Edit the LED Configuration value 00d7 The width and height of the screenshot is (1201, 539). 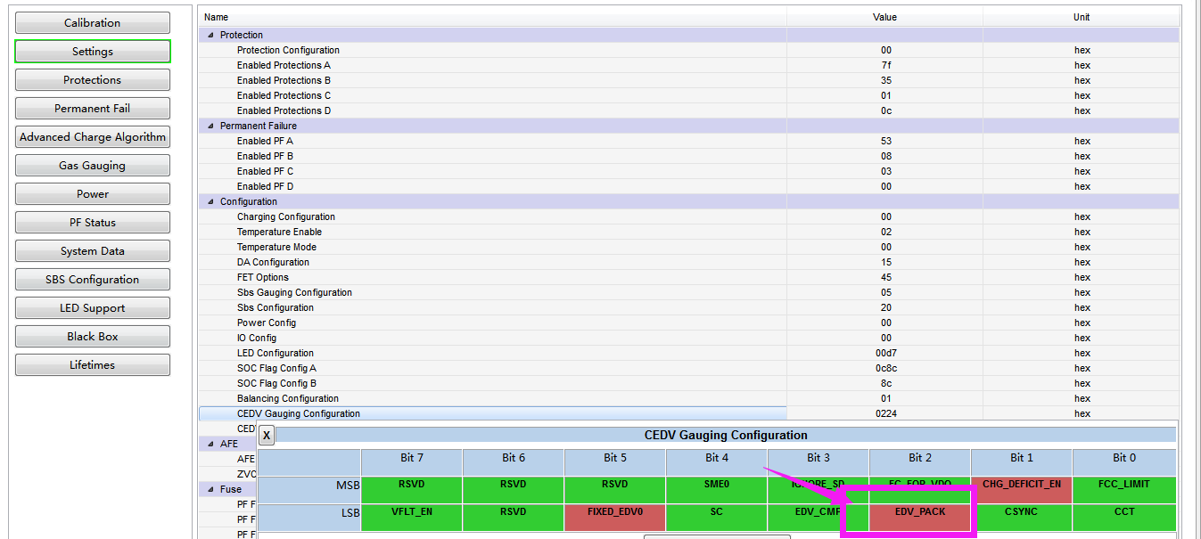click(x=885, y=353)
